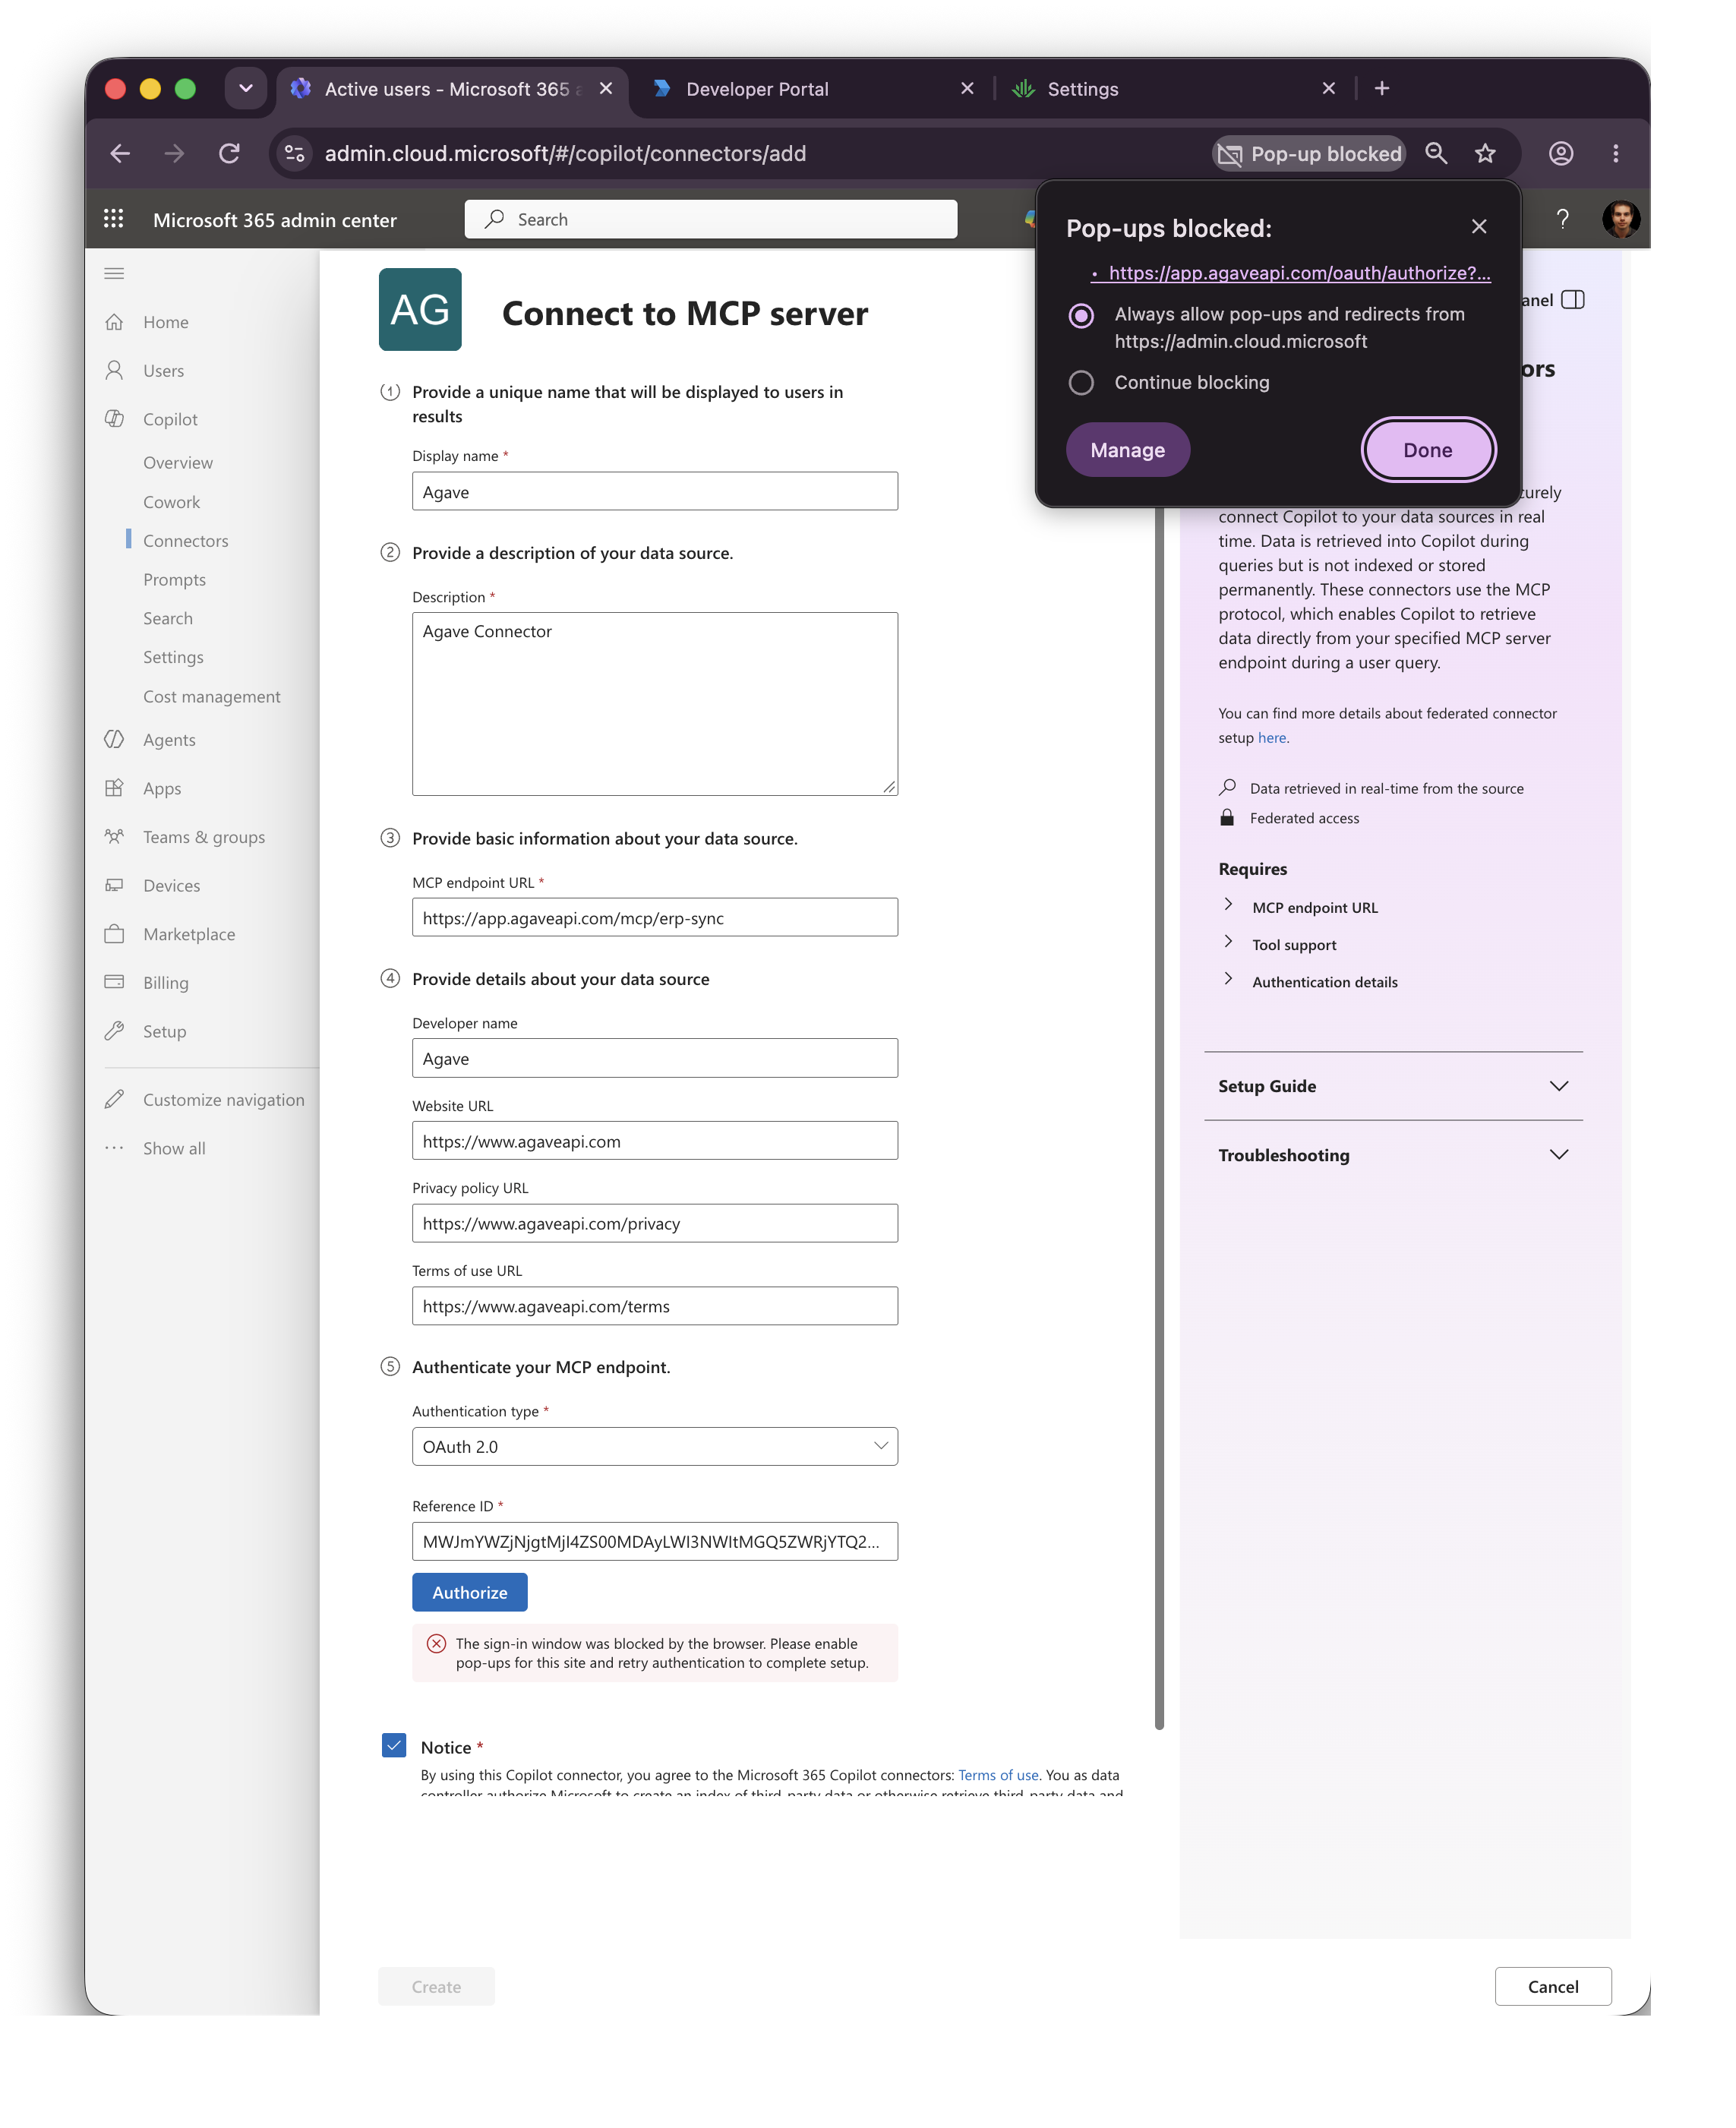The height and width of the screenshot is (2128, 1736).
Task: Click Customize navigation
Action: (x=223, y=1100)
